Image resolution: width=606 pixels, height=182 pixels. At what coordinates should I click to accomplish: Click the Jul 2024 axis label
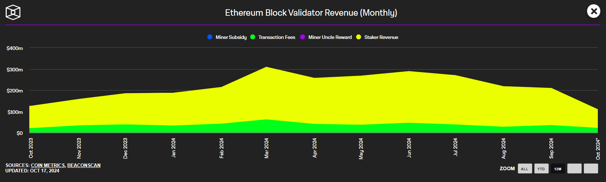[x=456, y=147]
